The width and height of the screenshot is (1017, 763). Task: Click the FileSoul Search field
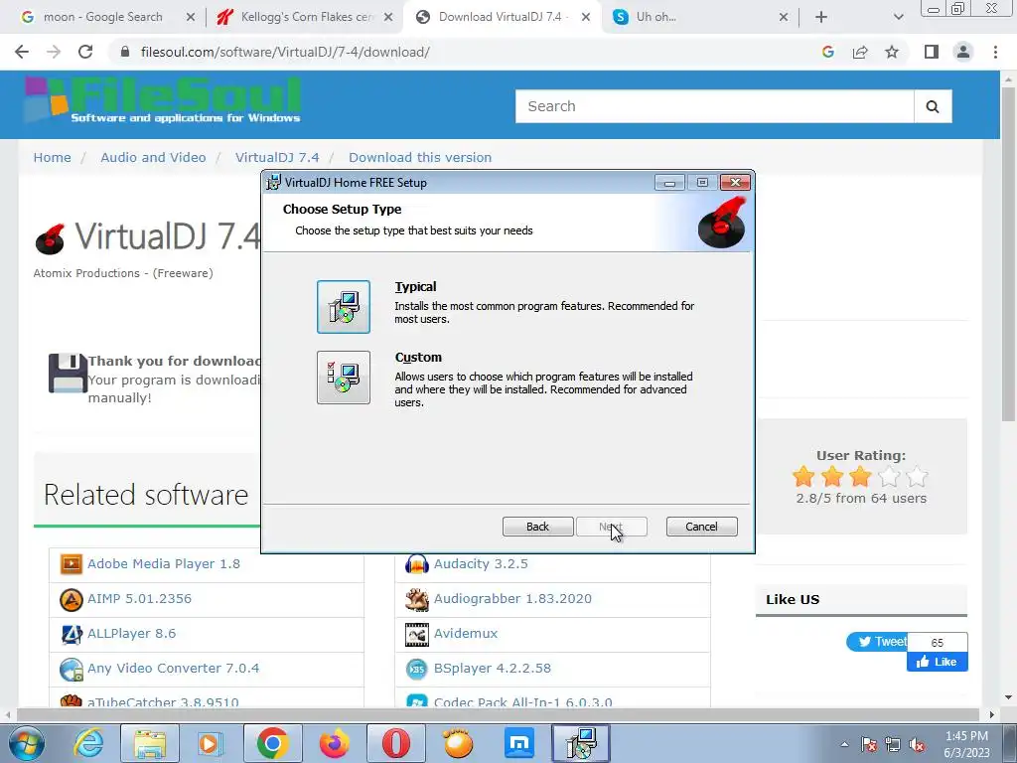(x=714, y=106)
